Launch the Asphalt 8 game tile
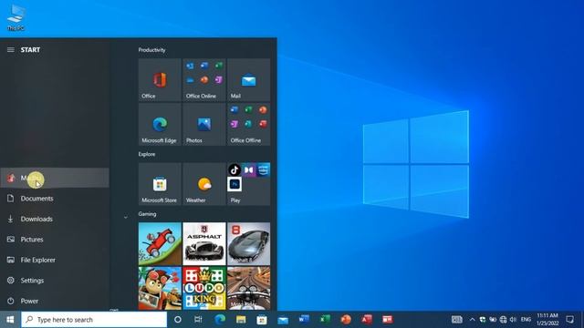The height and width of the screenshot is (328, 584). point(248,243)
